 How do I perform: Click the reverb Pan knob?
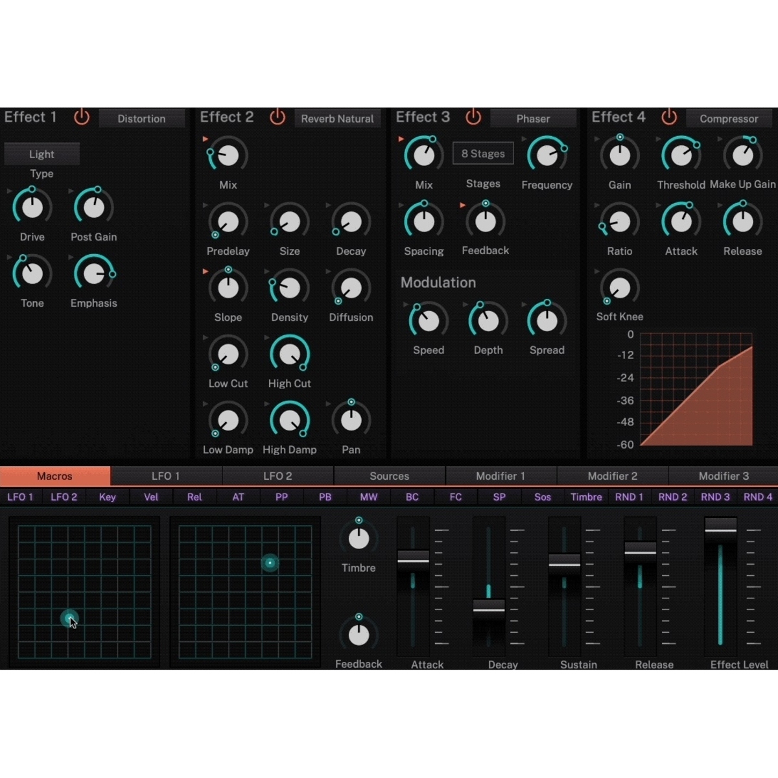click(x=351, y=420)
